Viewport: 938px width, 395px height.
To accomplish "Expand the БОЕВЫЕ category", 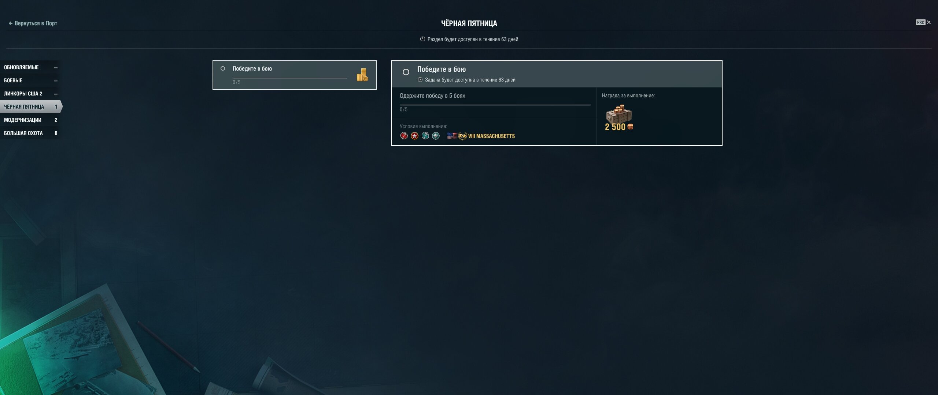I will (x=30, y=80).
